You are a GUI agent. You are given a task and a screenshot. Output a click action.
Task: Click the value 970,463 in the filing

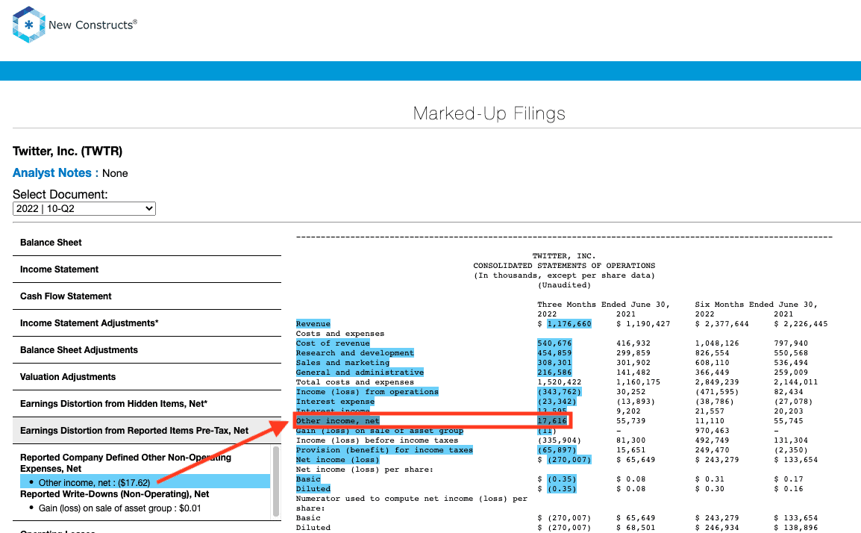coord(712,431)
